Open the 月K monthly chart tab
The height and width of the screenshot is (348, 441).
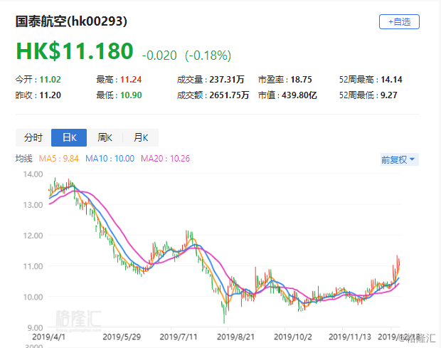pos(141,137)
